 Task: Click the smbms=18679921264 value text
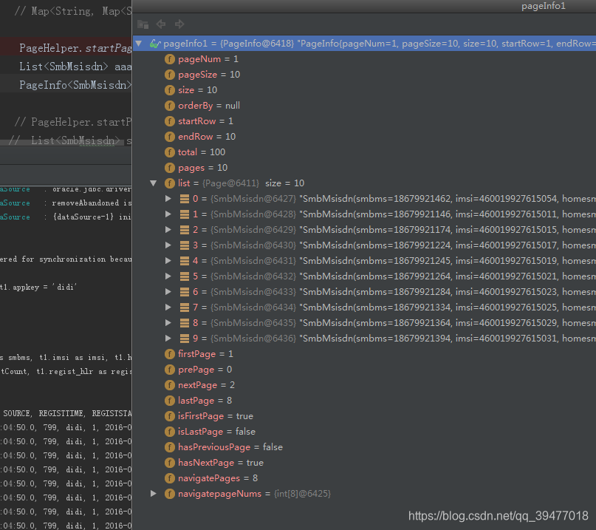click(403, 276)
